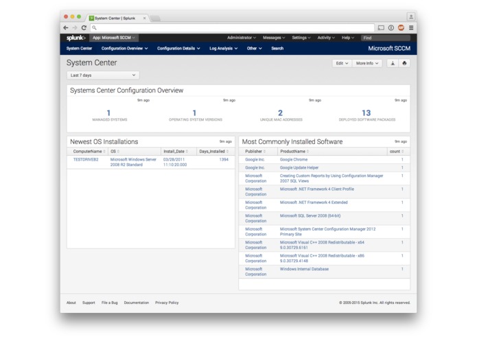Sort by ComputerName column
Viewport: 477px width, 339px height.
click(89, 151)
